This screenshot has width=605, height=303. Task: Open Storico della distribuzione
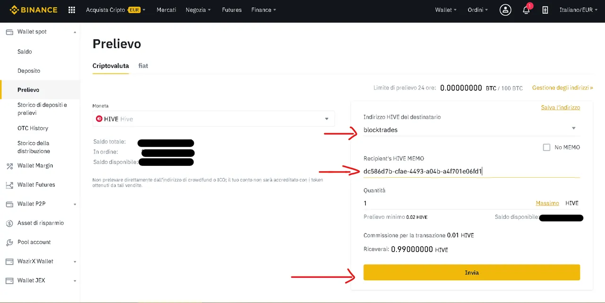pyautogui.click(x=34, y=147)
